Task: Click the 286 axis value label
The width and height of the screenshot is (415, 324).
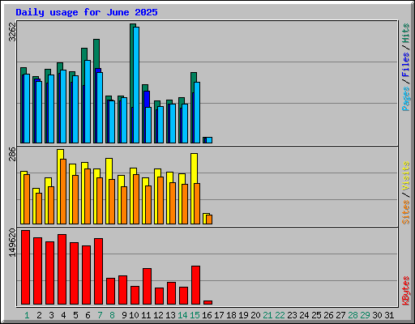Action: [12, 154]
